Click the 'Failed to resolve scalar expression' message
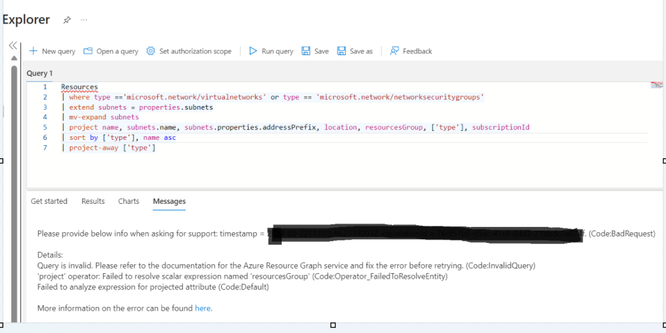The width and height of the screenshot is (666, 333). click(243, 277)
